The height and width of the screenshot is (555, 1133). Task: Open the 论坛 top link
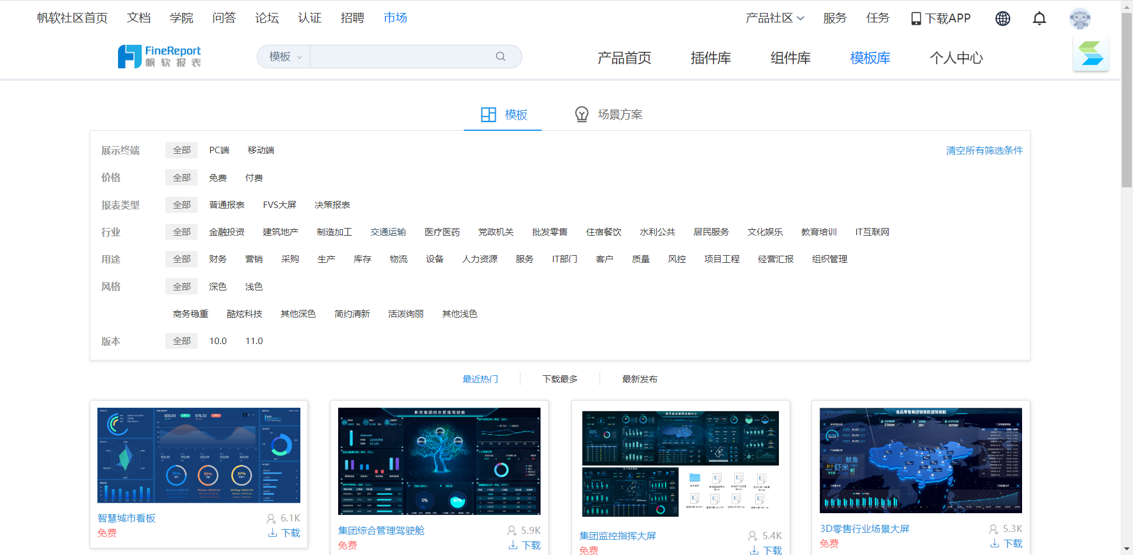tap(267, 18)
